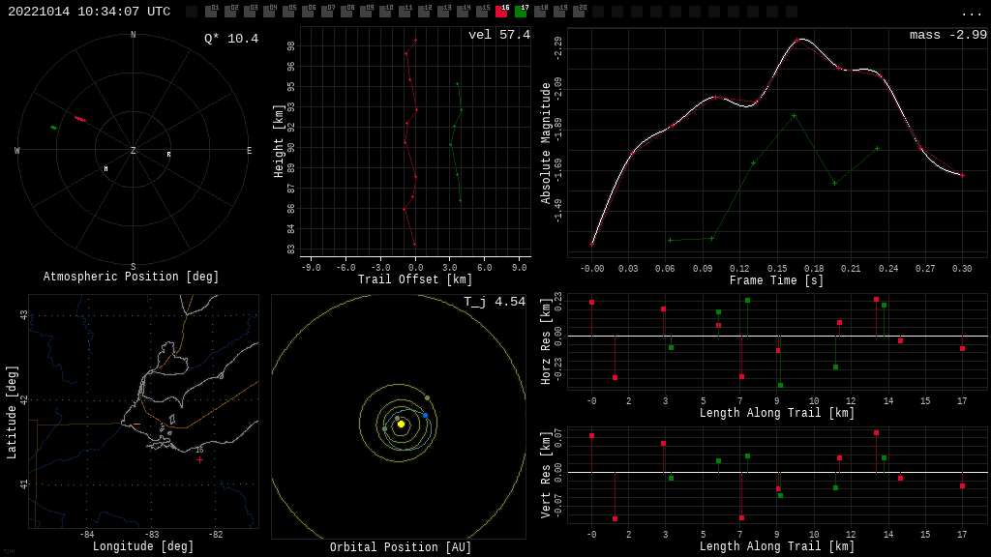Click the T_j 4.54 readout

(495, 302)
